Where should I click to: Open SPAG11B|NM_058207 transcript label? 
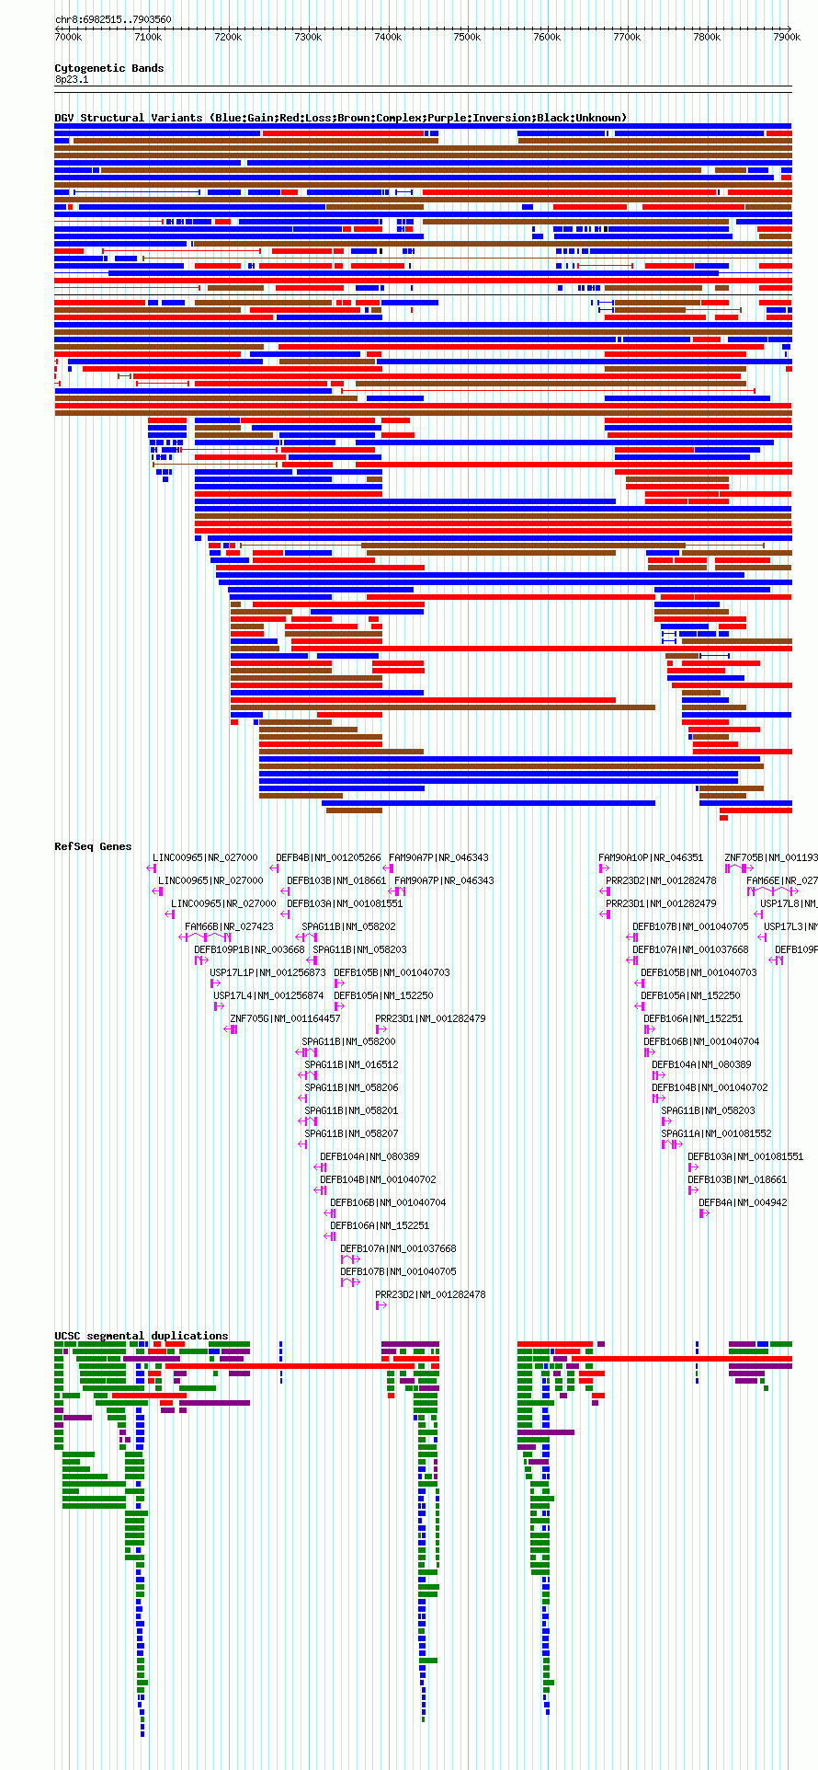pos(351,1133)
